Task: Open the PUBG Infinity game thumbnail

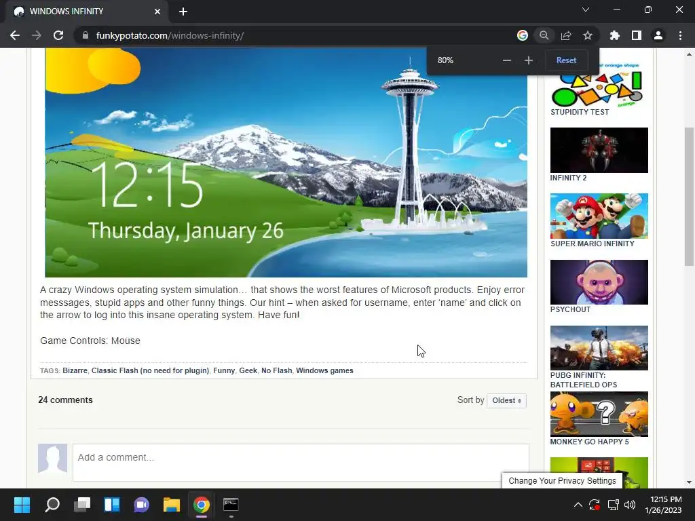Action: 599,348
